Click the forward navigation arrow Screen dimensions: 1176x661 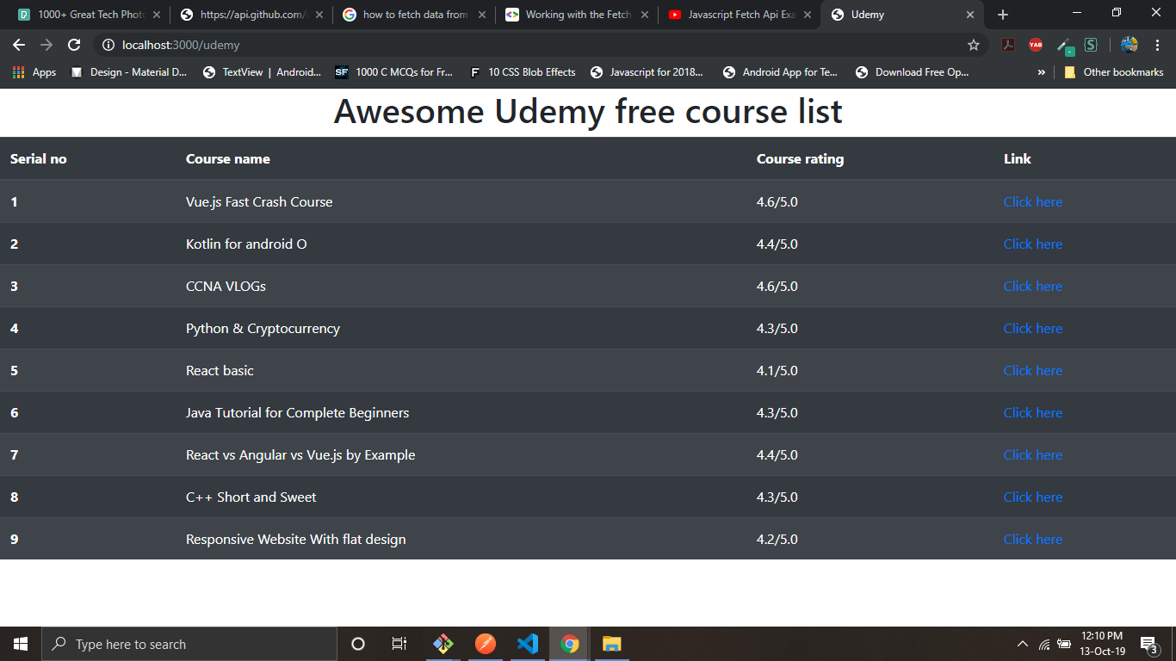pos(46,45)
